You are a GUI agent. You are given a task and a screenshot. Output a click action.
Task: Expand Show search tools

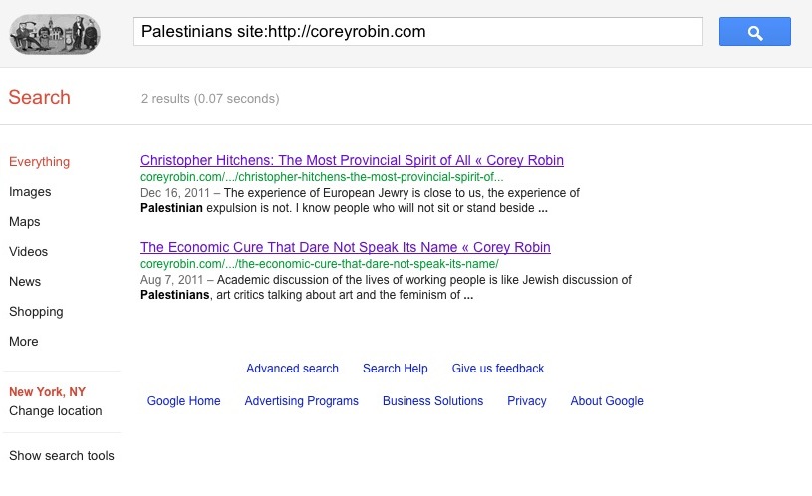pos(62,455)
